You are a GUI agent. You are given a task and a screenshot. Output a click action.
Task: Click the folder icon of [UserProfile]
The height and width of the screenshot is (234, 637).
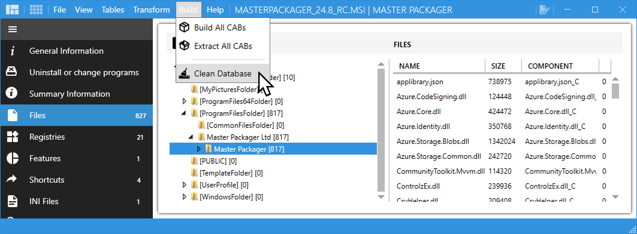195,185
